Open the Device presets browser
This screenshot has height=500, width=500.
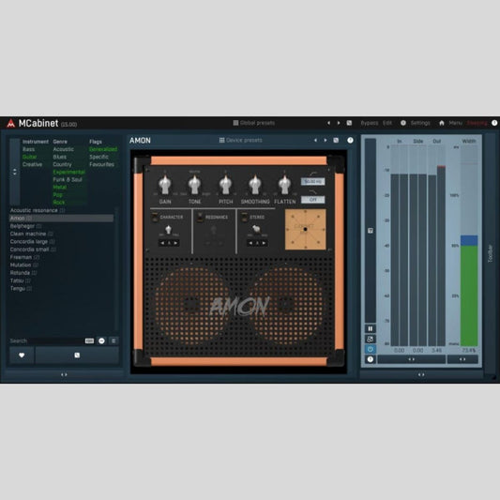[x=241, y=140]
